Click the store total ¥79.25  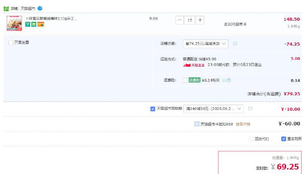(x=292, y=94)
